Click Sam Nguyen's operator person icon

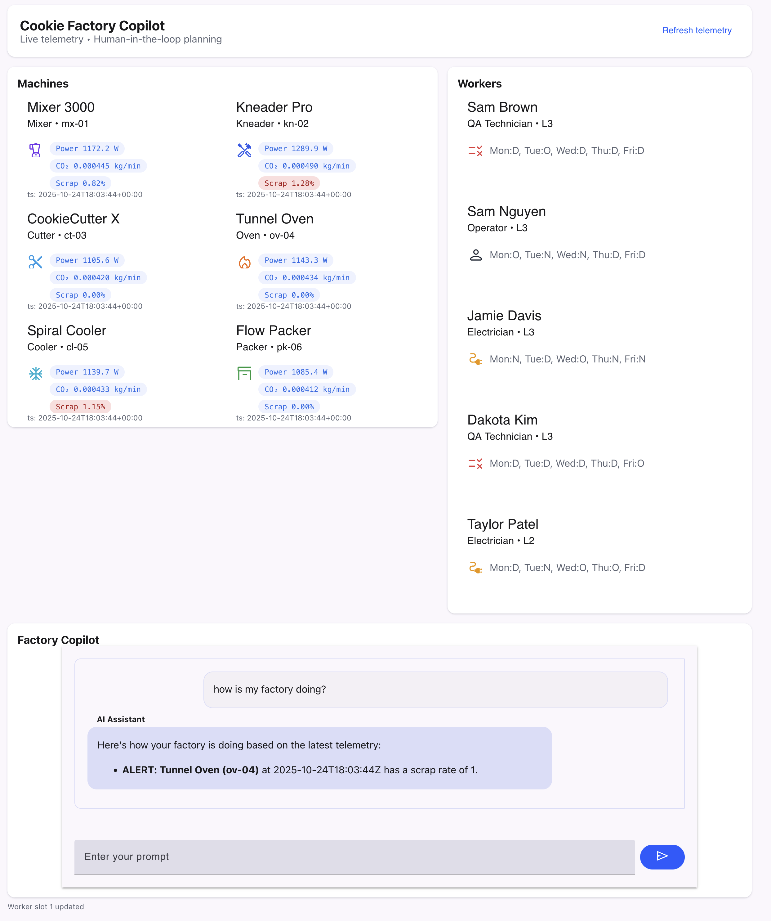475,255
